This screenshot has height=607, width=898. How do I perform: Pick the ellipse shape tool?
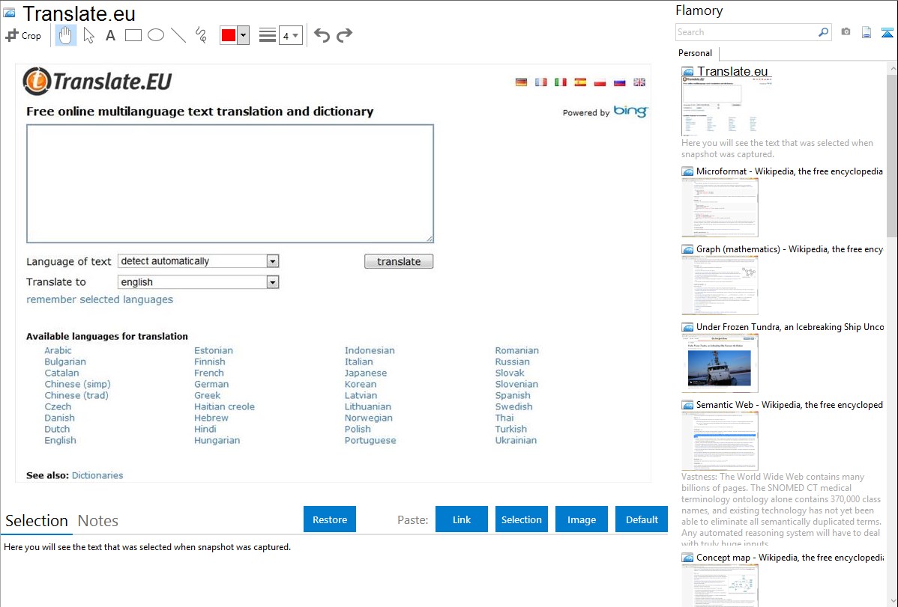point(156,35)
